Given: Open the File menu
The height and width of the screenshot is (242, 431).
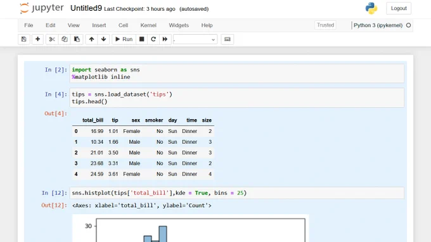Looking at the screenshot, I should click(29, 25).
